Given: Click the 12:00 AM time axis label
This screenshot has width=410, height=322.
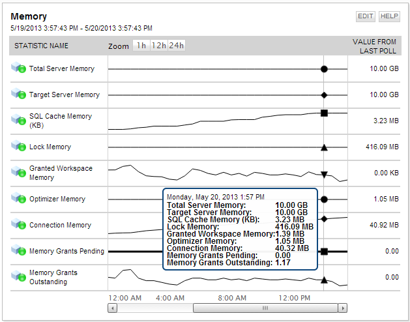Looking at the screenshot, I should pyautogui.click(x=125, y=298).
